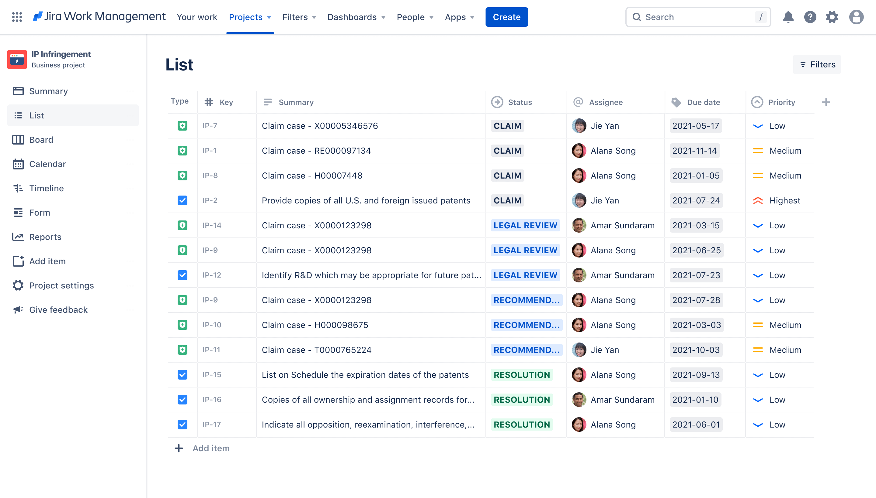The image size is (876, 498).
Task: Click the Form section icon
Action: click(x=17, y=212)
